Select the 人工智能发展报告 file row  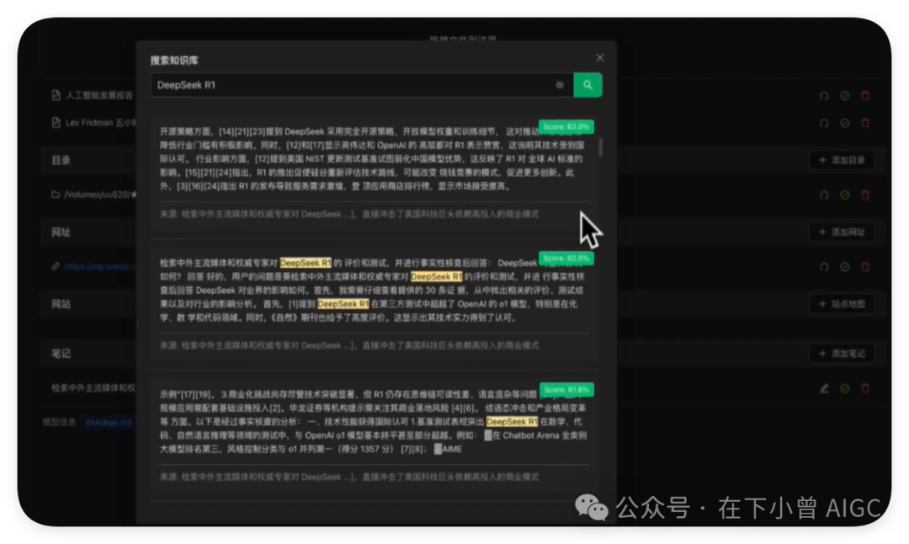point(99,95)
